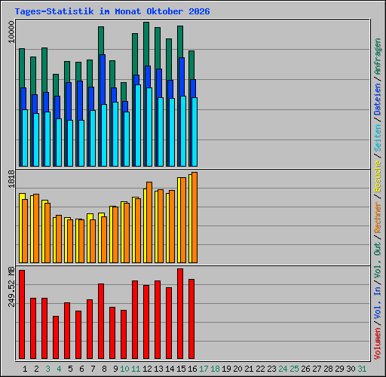The width and height of the screenshot is (386, 377).
Task: Click the yellow Besuche bar for day 7
Action: (89, 238)
